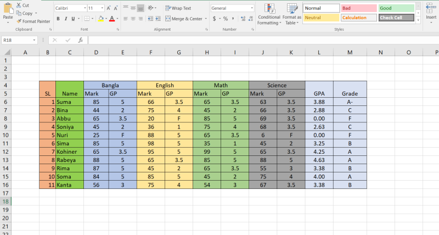Apply Percent Style format
This screenshot has height=235, width=439.
tap(226, 19)
